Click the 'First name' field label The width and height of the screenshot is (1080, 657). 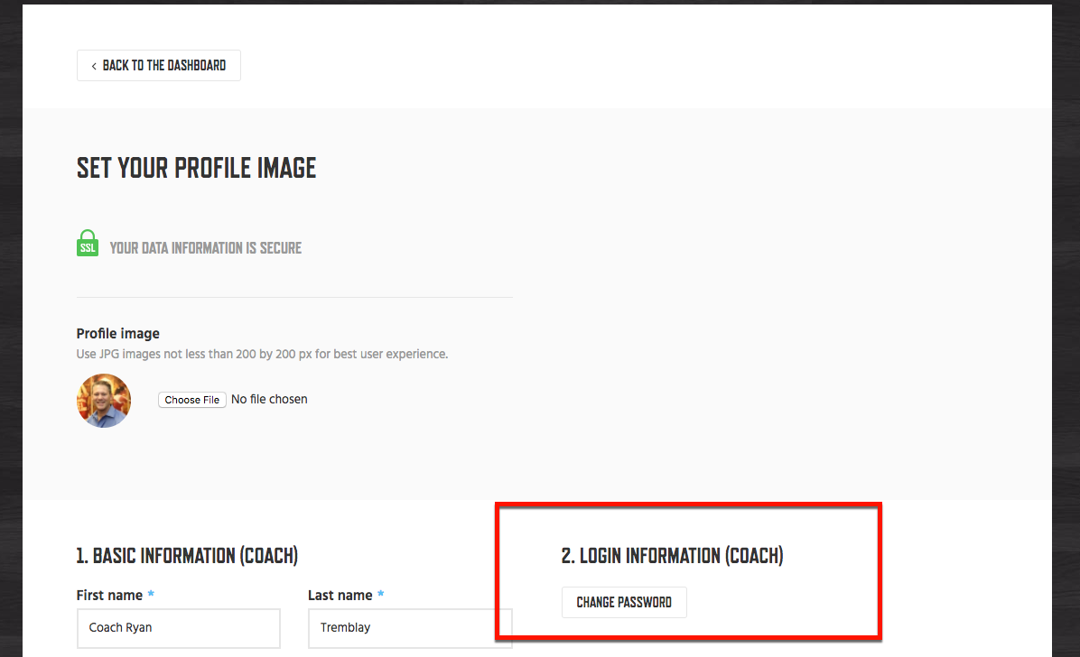pos(109,595)
